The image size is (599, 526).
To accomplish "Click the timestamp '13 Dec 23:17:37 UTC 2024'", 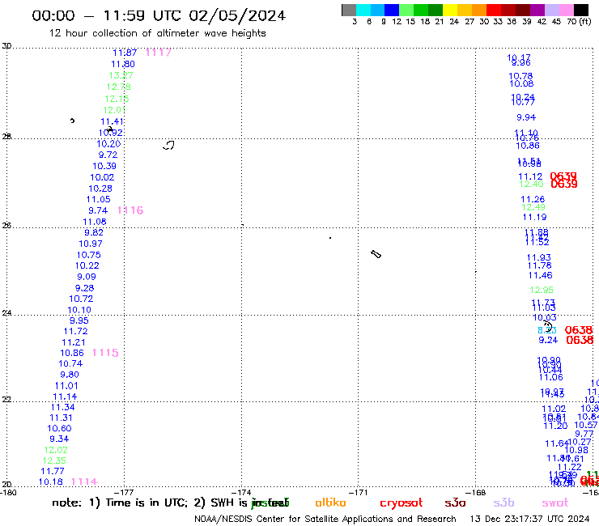I will click(x=530, y=519).
